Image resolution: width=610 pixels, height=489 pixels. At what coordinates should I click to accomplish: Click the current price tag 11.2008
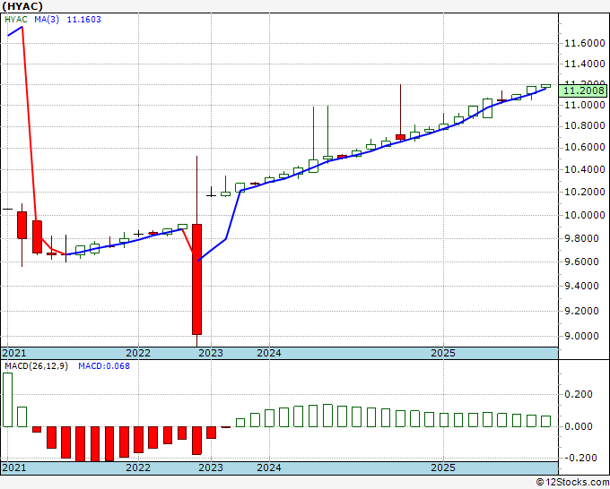(582, 90)
